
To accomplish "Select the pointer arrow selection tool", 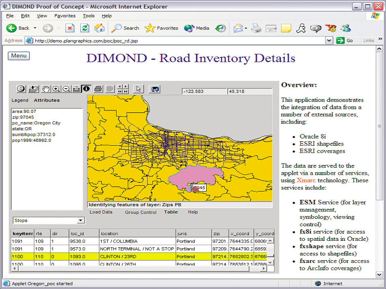I will (138, 89).
